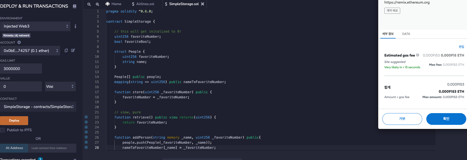This screenshot has width=467, height=160.
Task: Switch to the DATA tab in MetaMask
Action: coord(406,34)
